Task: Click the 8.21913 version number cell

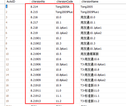Action: [42, 101]
